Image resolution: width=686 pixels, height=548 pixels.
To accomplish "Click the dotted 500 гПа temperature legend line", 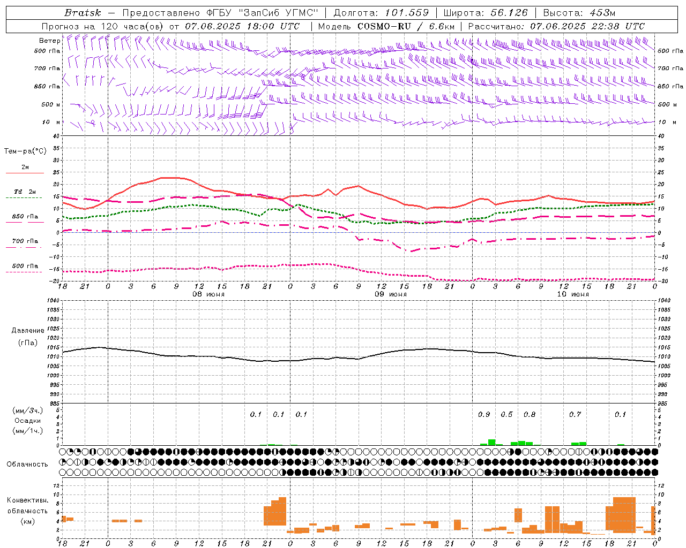I will point(24,272).
